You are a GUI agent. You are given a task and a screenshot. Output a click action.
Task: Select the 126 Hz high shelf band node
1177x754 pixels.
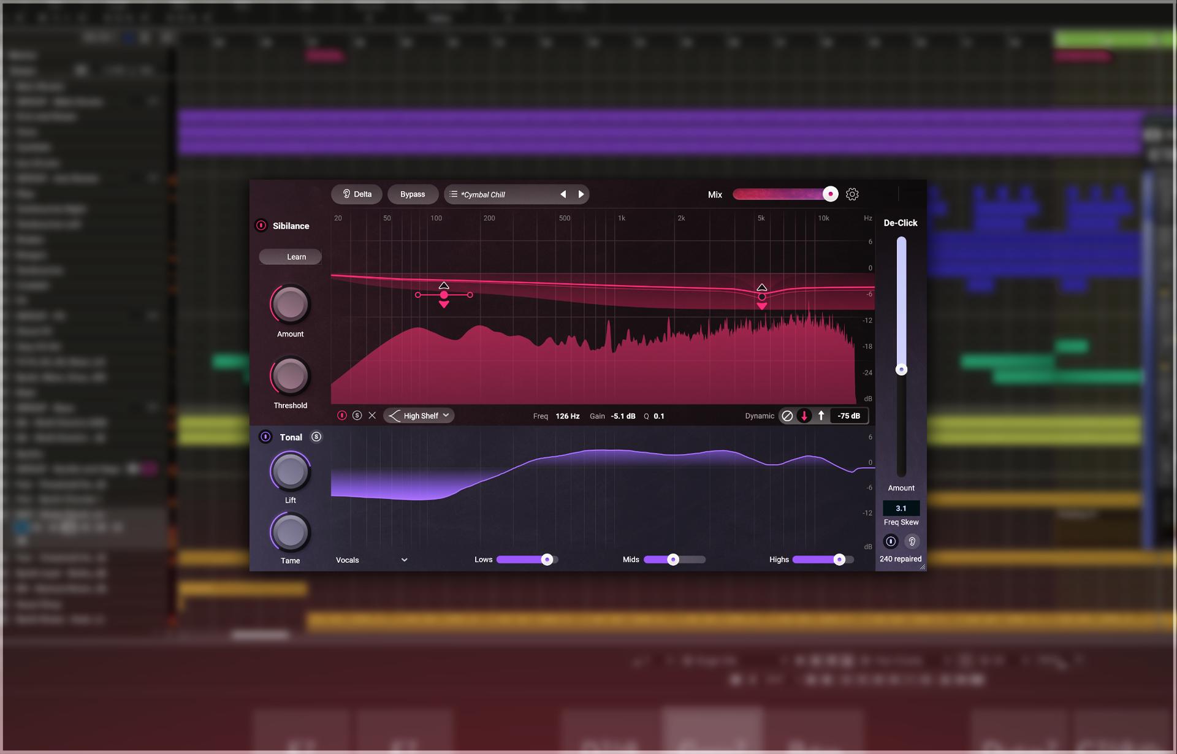(444, 295)
